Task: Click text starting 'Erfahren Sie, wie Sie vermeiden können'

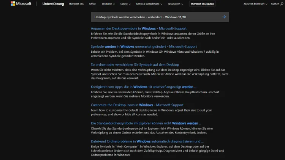Action: point(155,94)
